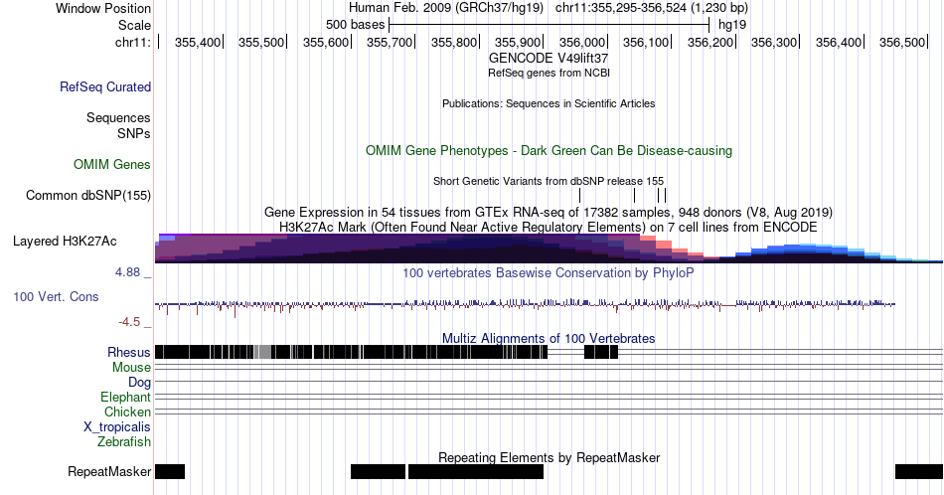Click Publications: Sequences in Scientific Articles title

point(549,103)
